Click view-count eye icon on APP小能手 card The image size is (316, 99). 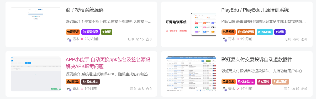[139, 89]
